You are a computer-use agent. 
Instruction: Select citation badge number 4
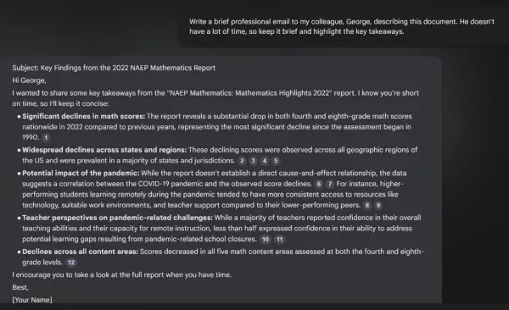click(x=265, y=161)
